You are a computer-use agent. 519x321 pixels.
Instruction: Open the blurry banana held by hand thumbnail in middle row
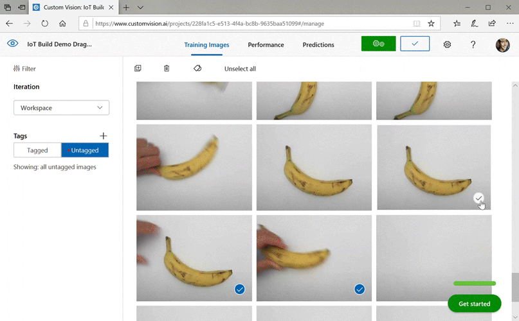194,168
